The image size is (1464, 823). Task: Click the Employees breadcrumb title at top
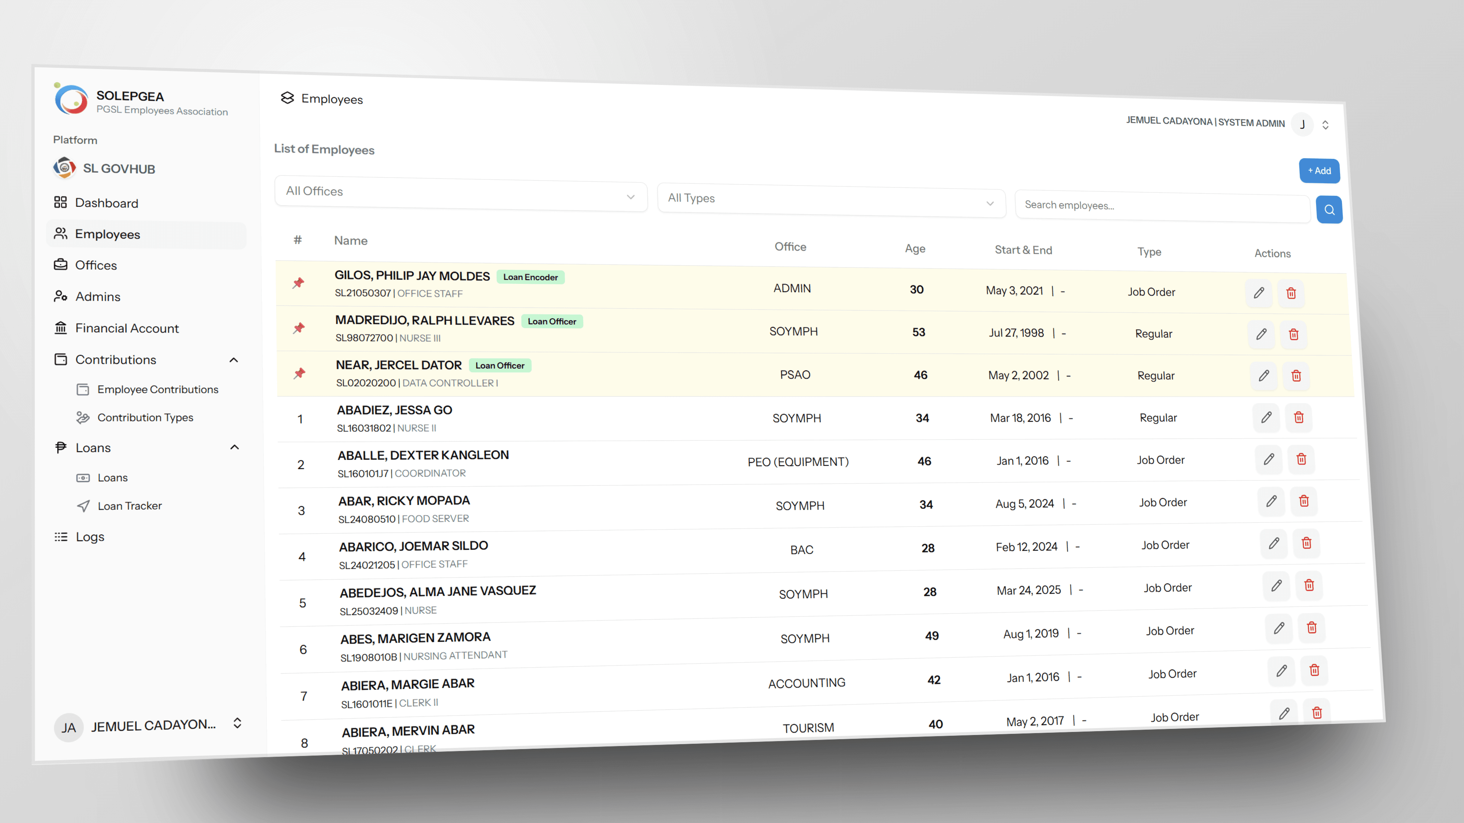pos(332,99)
